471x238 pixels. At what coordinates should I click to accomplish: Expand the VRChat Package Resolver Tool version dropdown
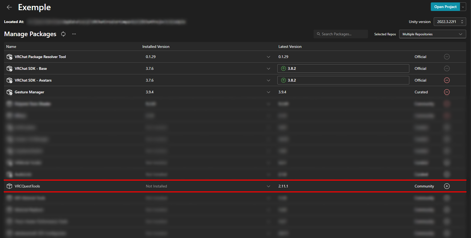(x=268, y=57)
